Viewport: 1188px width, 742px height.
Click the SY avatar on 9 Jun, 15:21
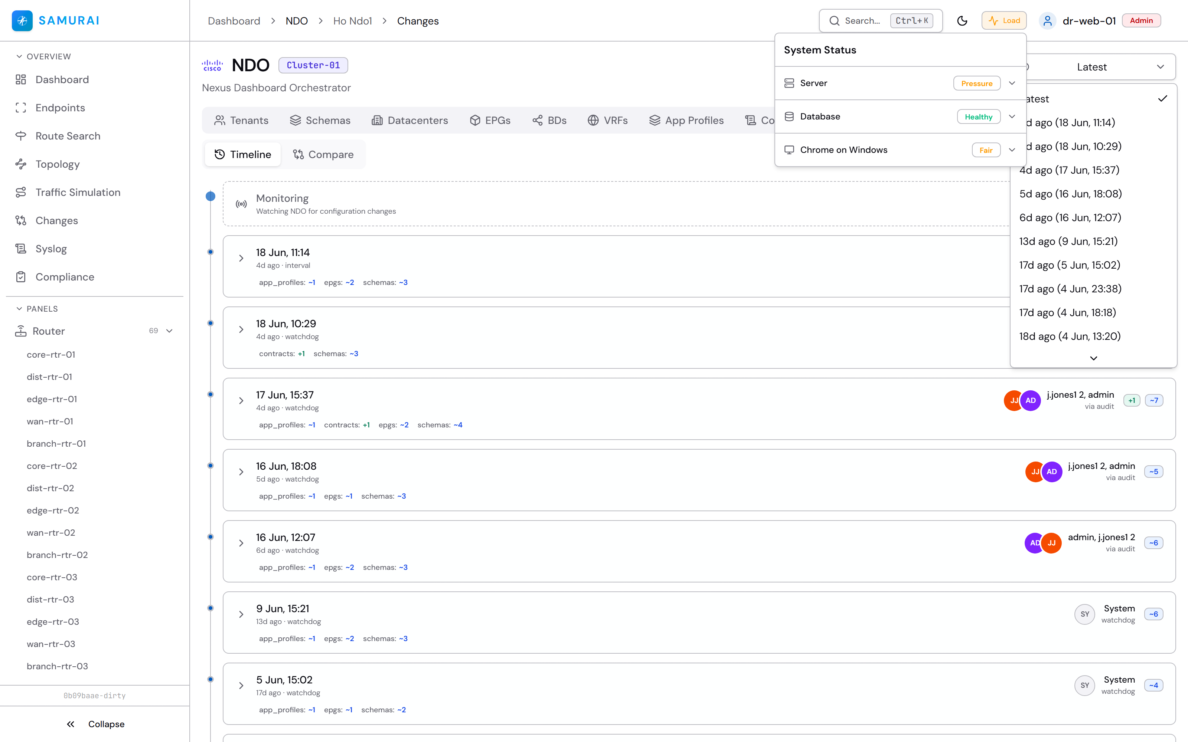pyautogui.click(x=1085, y=614)
